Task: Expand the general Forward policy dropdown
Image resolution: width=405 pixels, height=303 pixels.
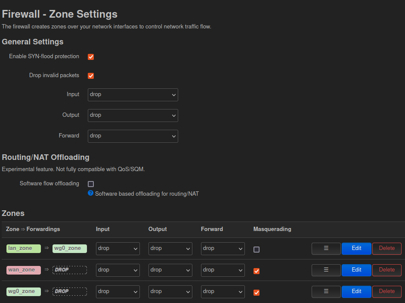Action: [133, 136]
